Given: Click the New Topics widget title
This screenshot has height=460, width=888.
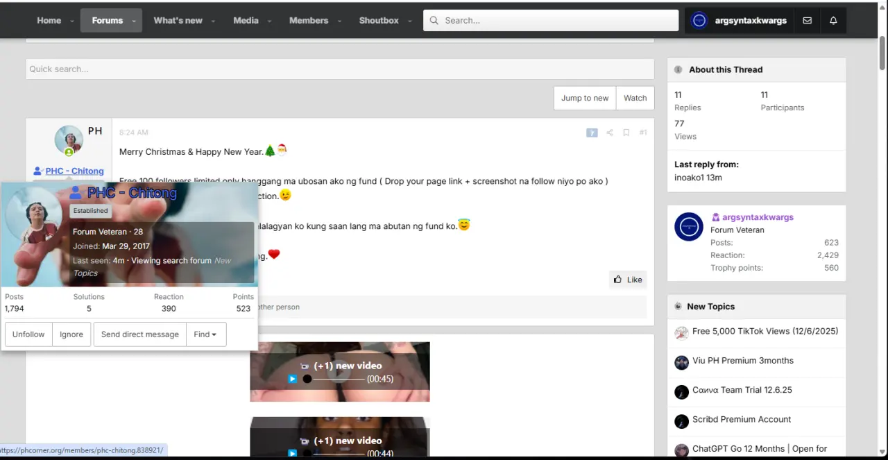Looking at the screenshot, I should pos(710,306).
